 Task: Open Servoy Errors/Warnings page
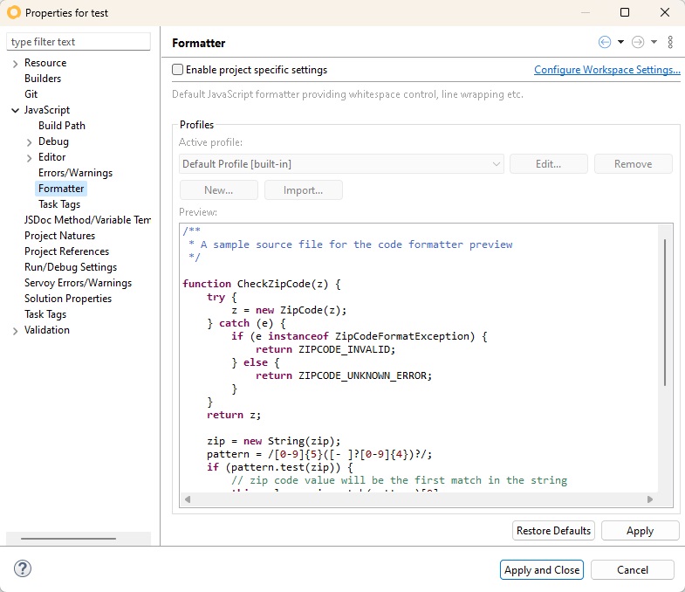pyautogui.click(x=78, y=283)
